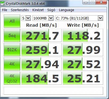Open the Language menu

coord(66,10)
